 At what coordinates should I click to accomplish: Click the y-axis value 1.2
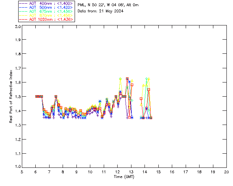tap(18, 139)
